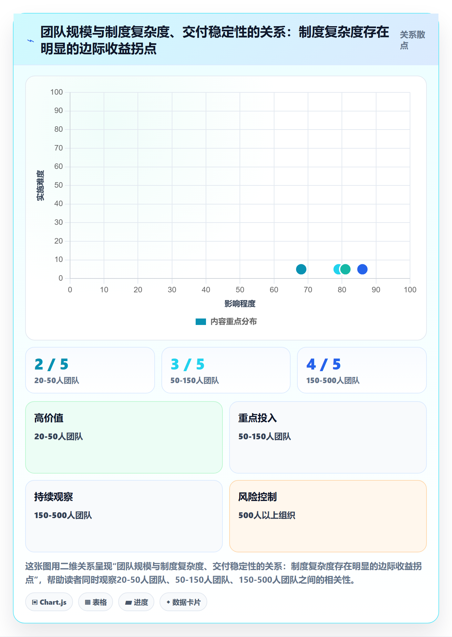Open the 高价值 quadrant card
The height and width of the screenshot is (637, 452).
click(124, 437)
